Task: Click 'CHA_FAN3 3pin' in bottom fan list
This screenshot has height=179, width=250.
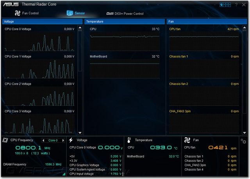Action: coord(195,165)
